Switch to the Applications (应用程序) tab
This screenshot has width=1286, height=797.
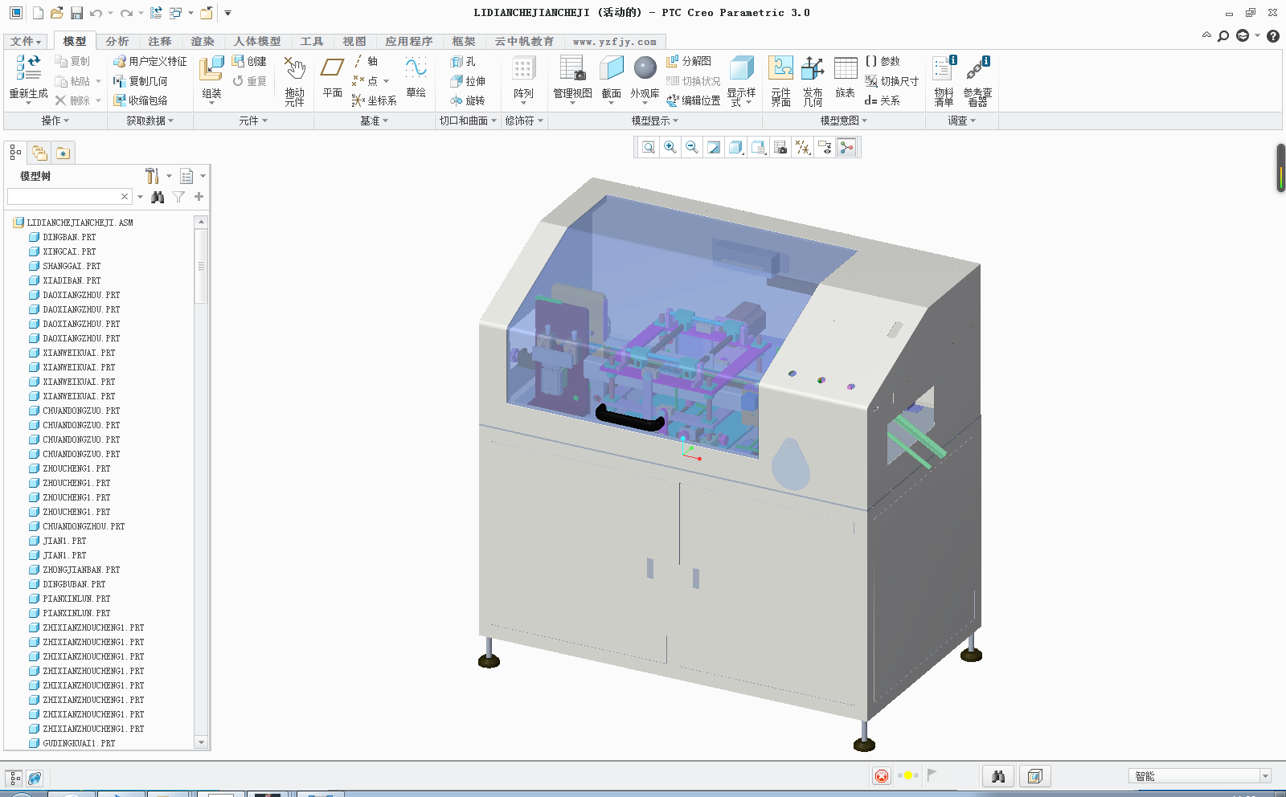point(409,42)
